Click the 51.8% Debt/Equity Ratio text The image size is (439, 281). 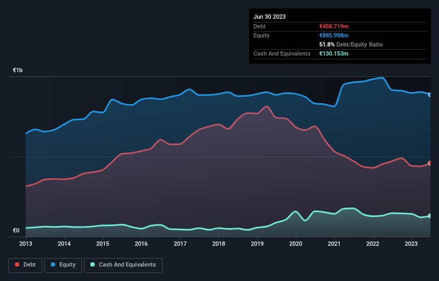(351, 44)
